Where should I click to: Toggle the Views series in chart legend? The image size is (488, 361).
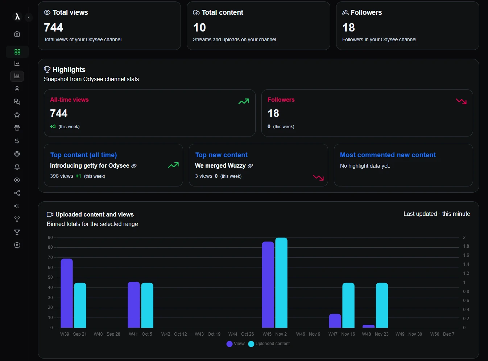(236, 344)
